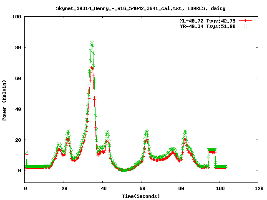Click y-axis tick label 80
Image resolution: width=267 pixels, height=200 pixels.
(18, 47)
